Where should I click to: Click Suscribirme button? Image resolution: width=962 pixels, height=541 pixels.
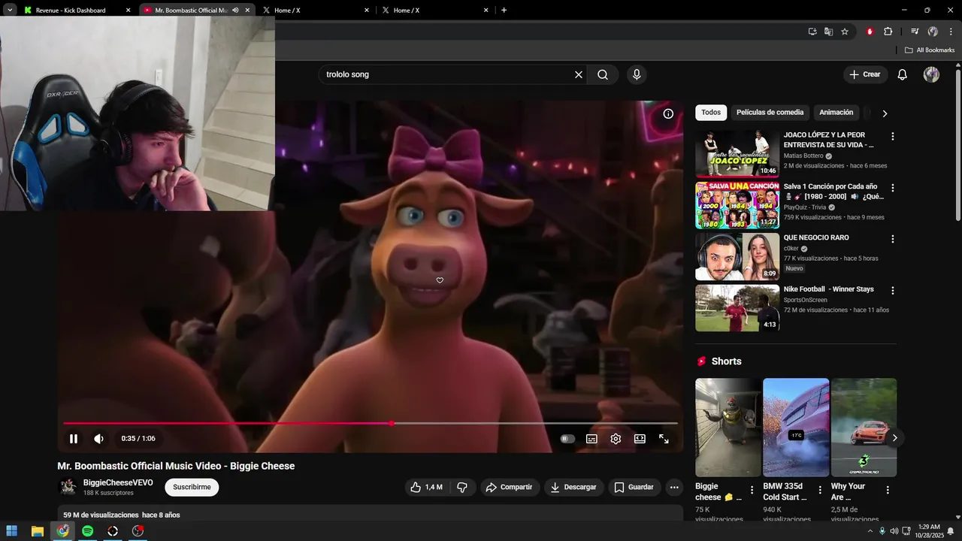pos(192,487)
